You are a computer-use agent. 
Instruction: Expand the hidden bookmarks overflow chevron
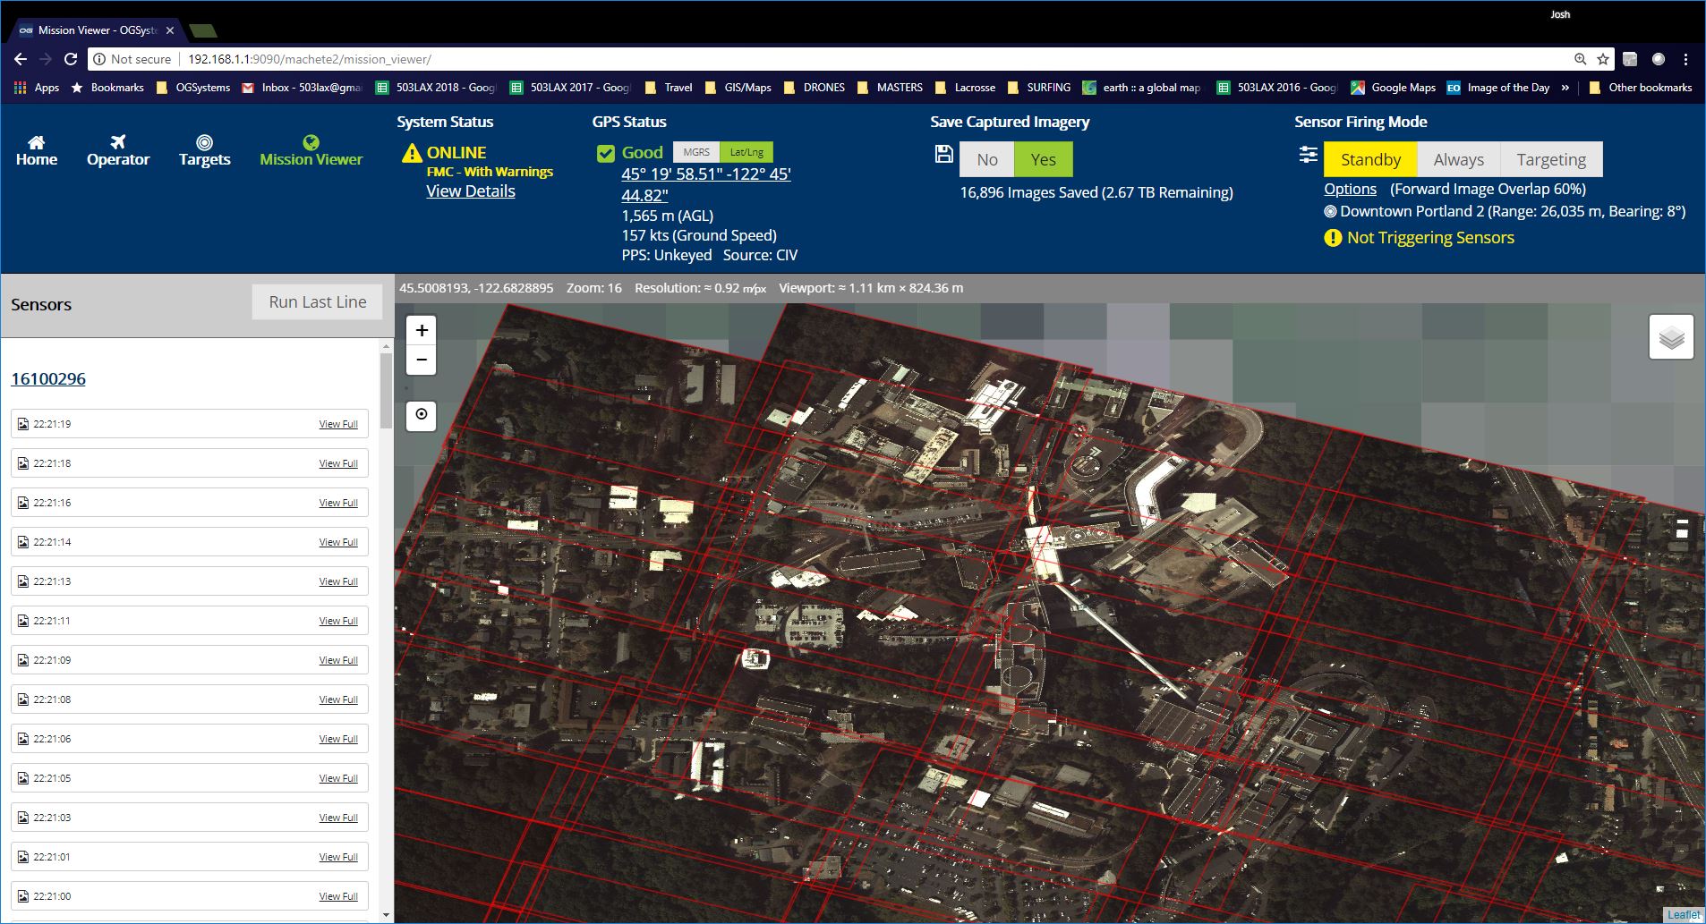coord(1565,88)
